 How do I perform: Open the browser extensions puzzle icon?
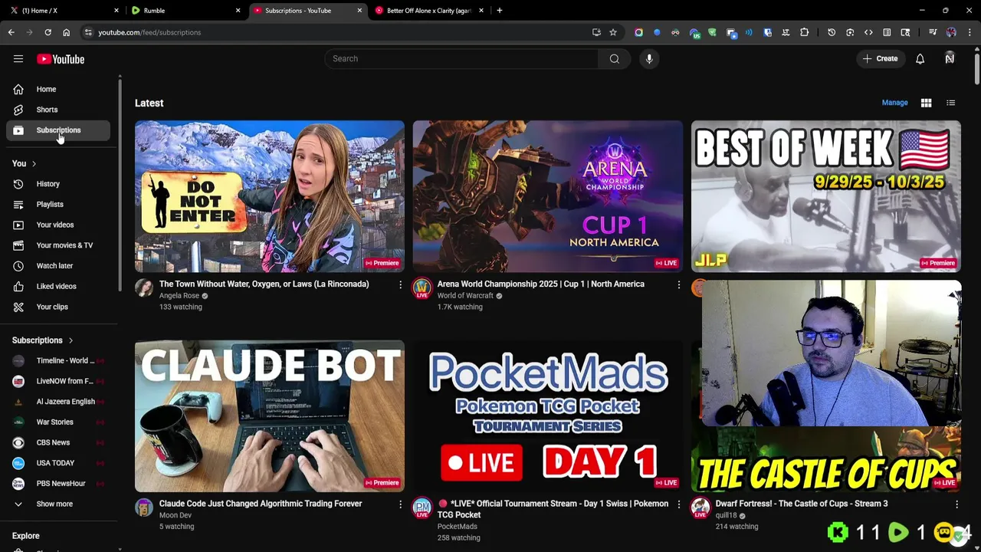coord(804,32)
